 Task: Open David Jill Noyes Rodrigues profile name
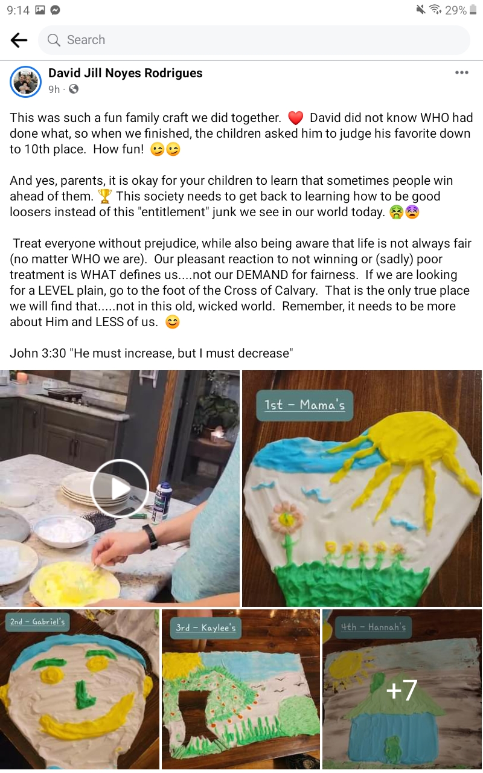126,73
